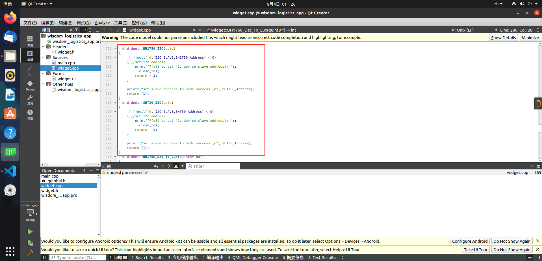Open 工具(T) menu
The width and height of the screenshot is (542, 261).
[121, 23]
